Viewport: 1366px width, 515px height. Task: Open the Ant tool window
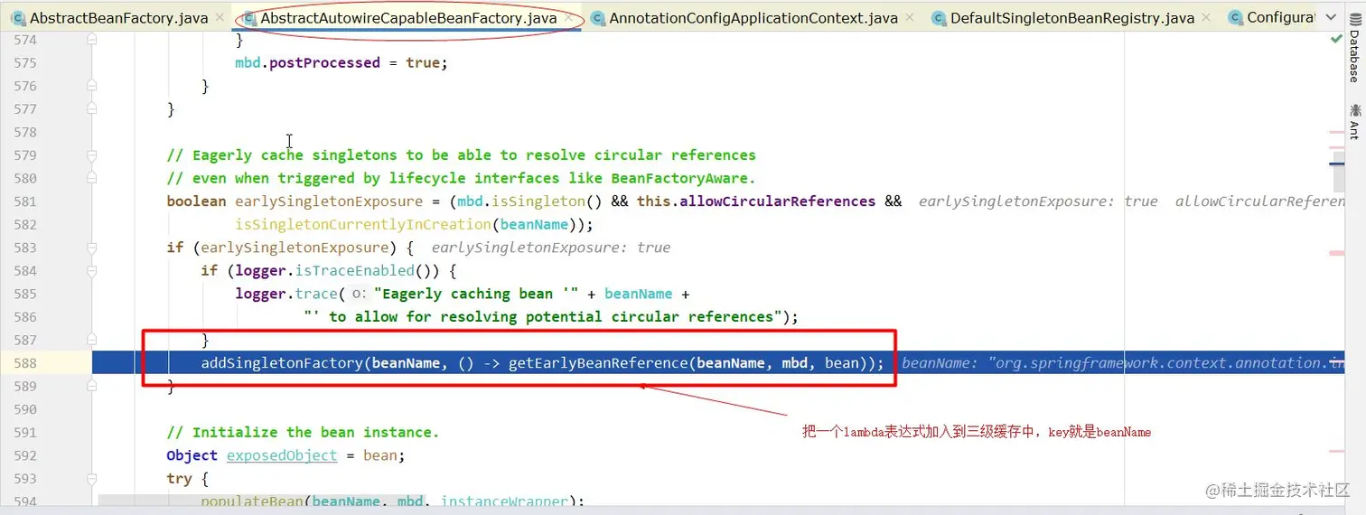(1354, 121)
